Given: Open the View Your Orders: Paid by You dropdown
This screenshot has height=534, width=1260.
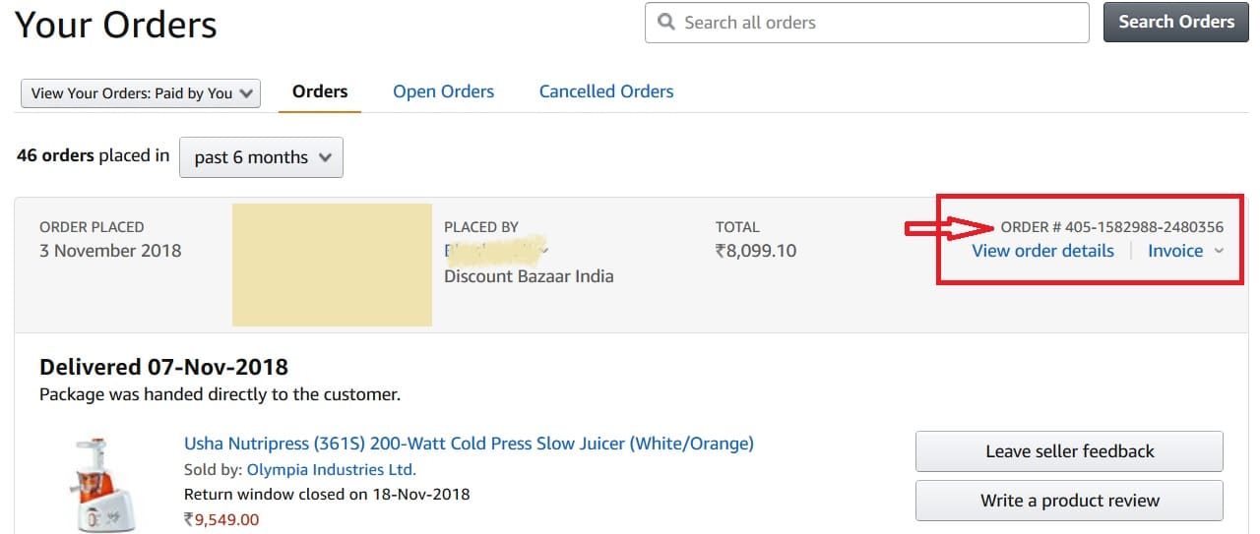Looking at the screenshot, I should 140,93.
